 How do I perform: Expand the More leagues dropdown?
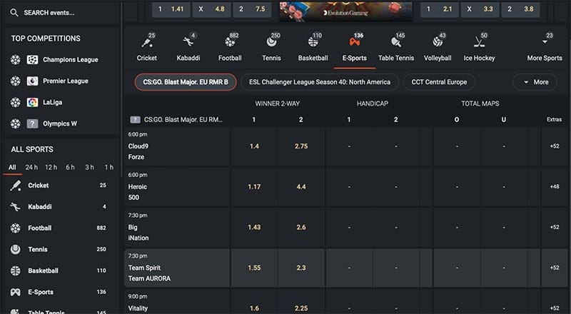[535, 82]
